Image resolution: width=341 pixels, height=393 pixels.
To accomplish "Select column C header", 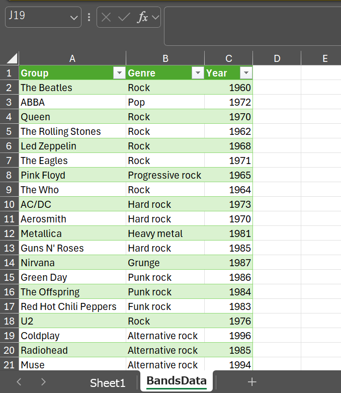I will point(229,58).
